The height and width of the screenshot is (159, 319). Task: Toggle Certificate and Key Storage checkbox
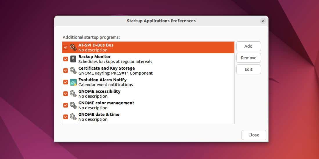66,71
